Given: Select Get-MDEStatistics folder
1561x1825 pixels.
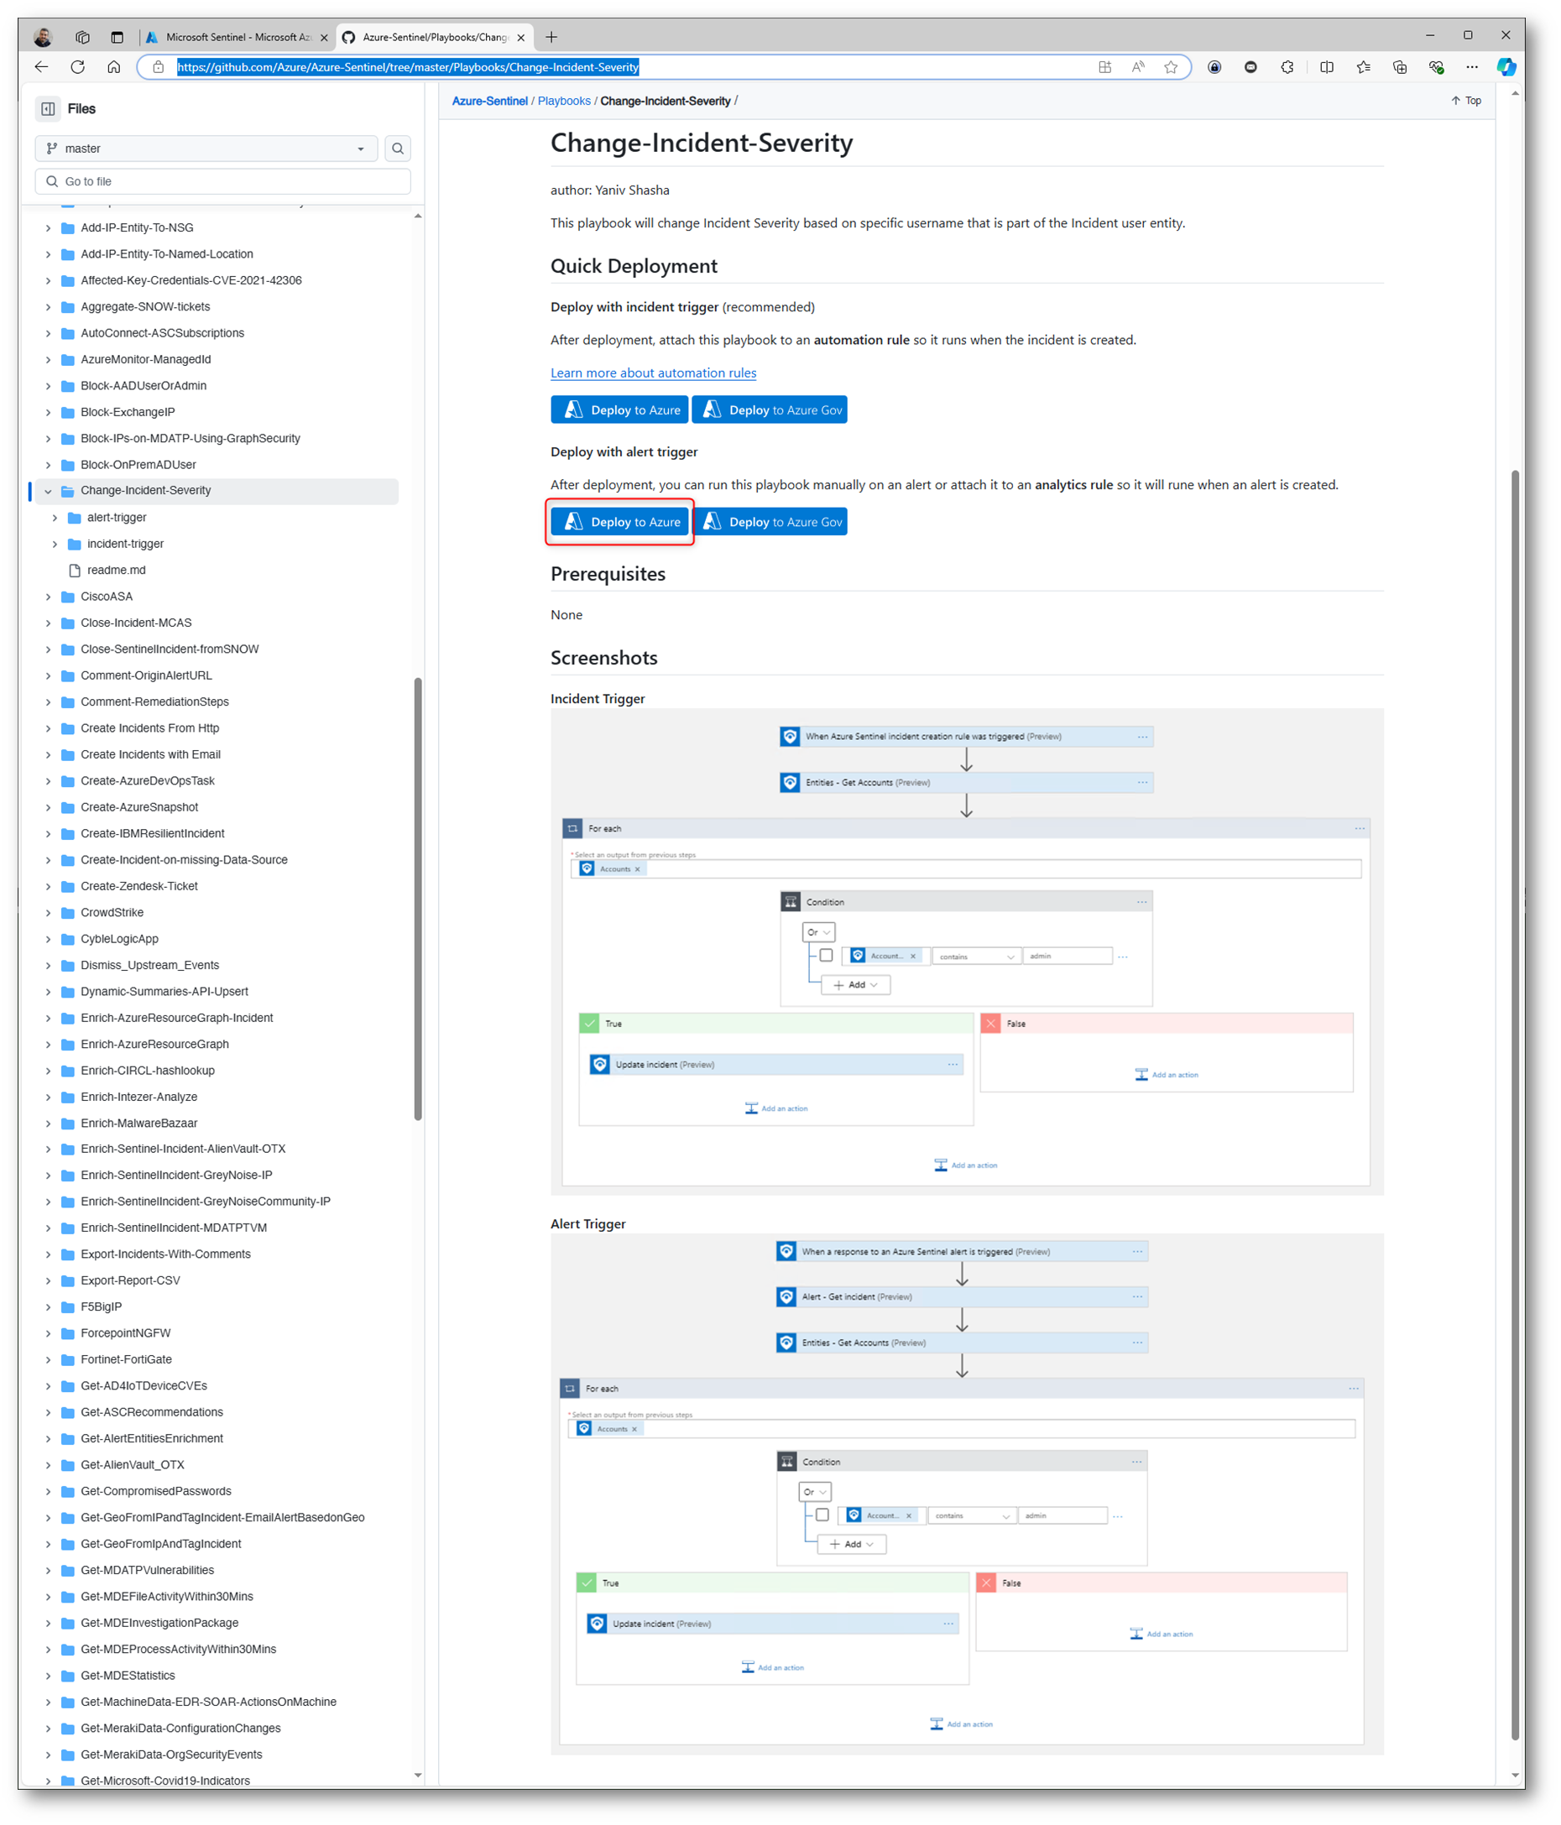Looking at the screenshot, I should coord(128,1676).
